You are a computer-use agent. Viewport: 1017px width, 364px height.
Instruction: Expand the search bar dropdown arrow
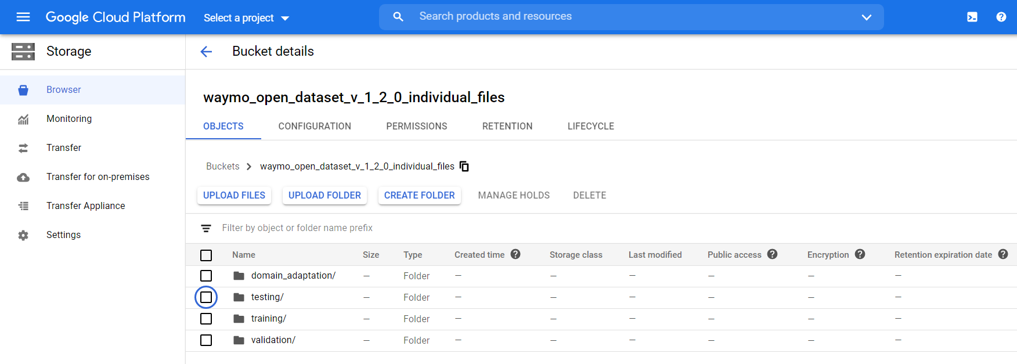(866, 17)
